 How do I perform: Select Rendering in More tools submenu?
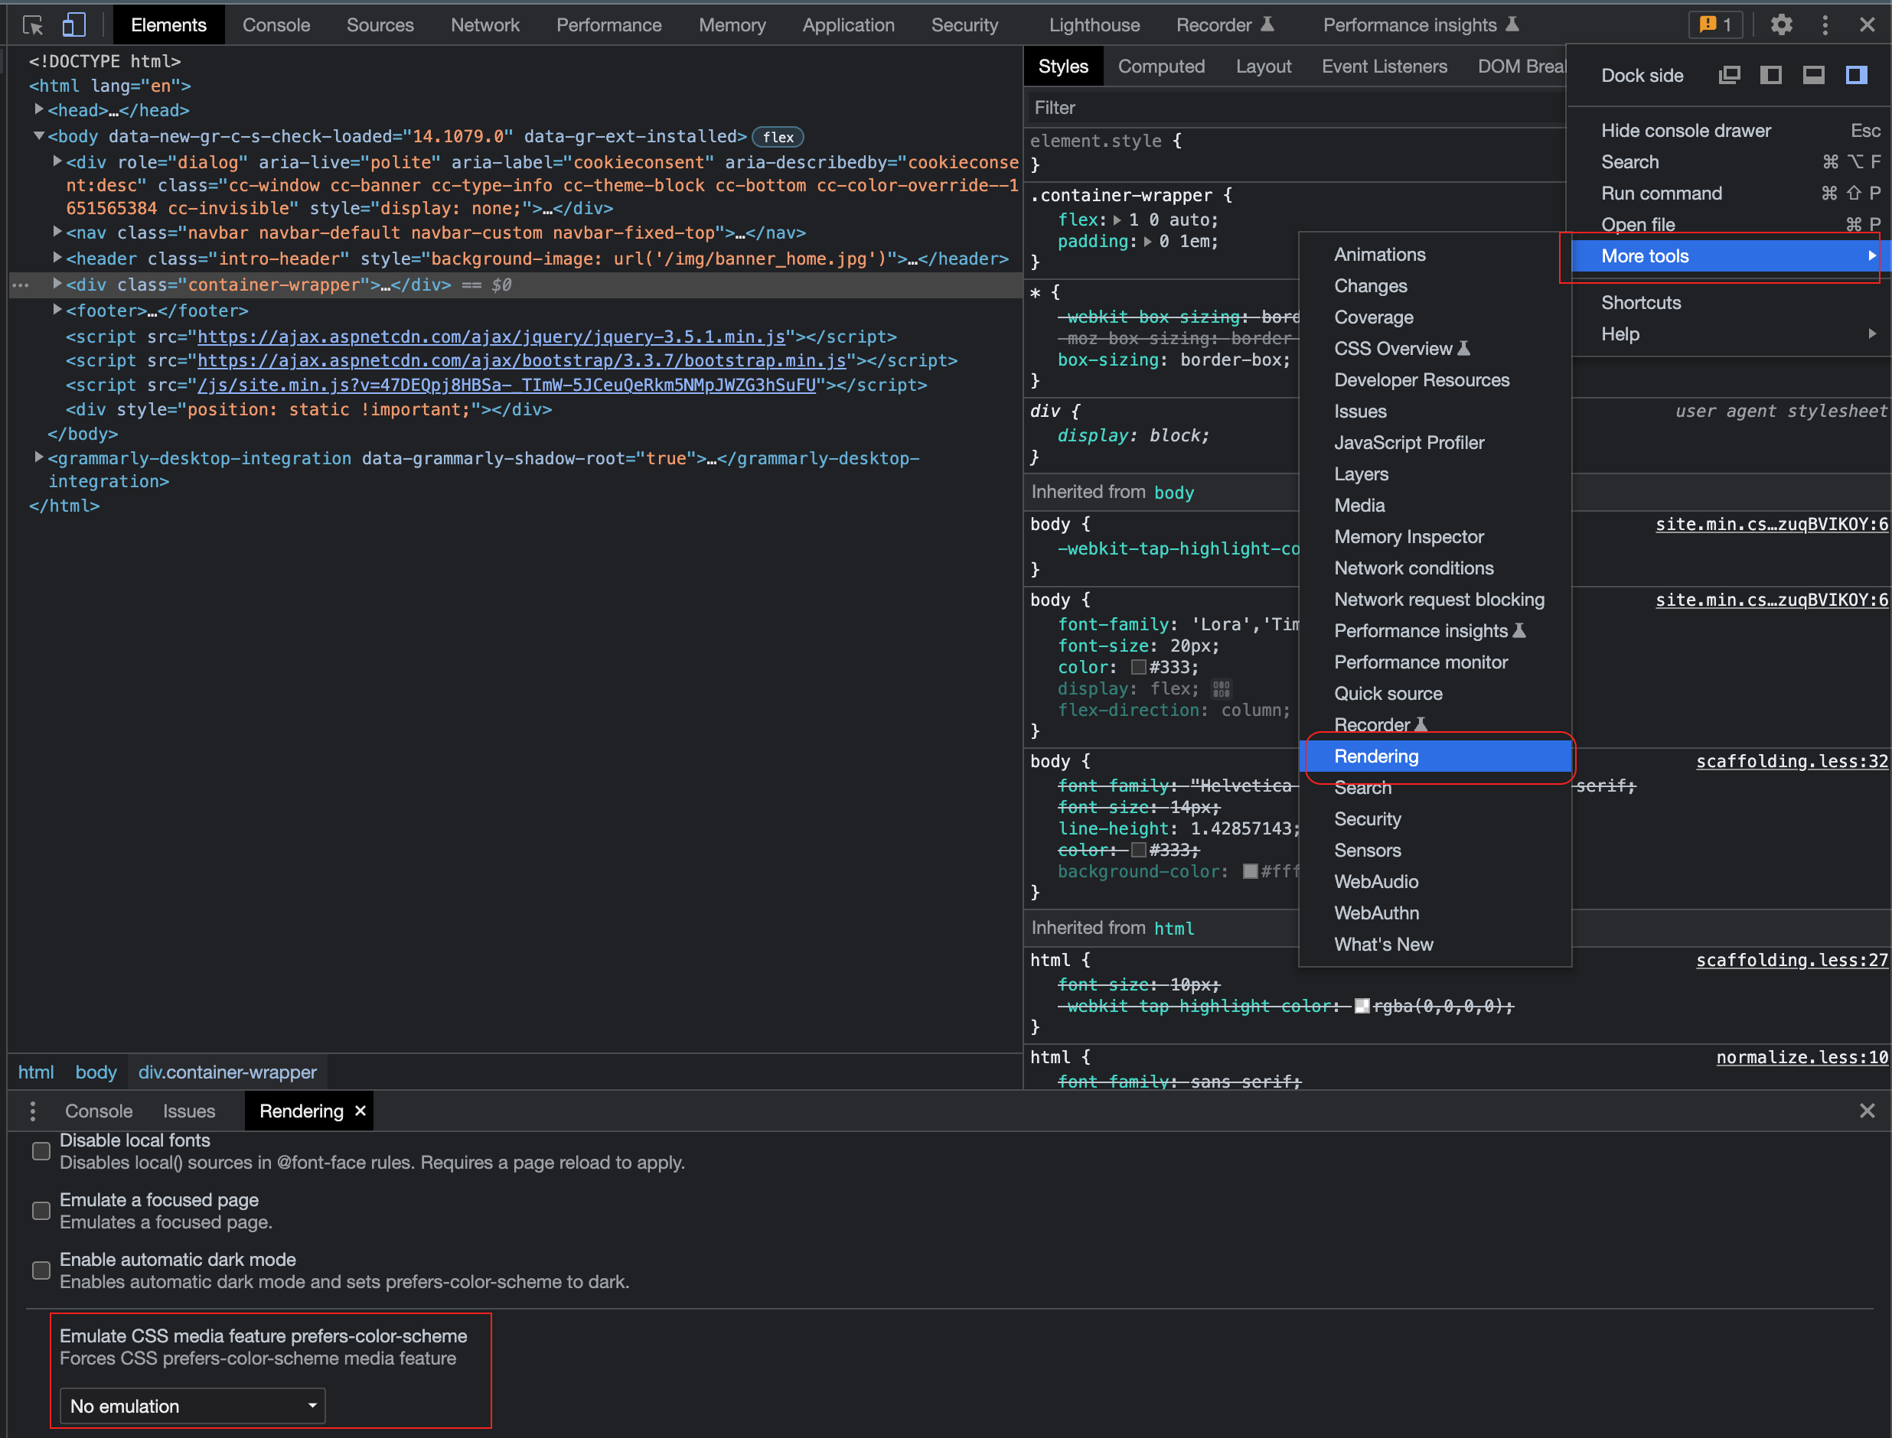click(1436, 756)
